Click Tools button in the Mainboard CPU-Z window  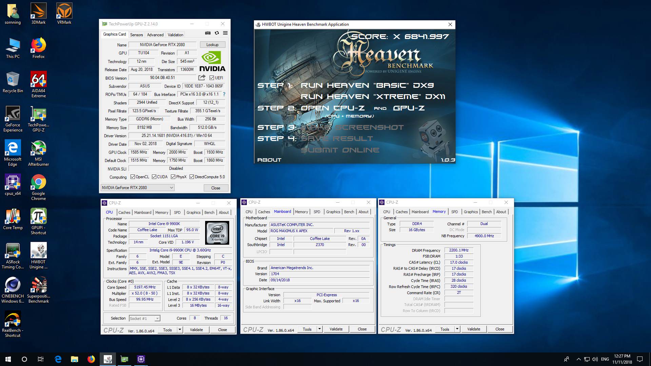(307, 329)
